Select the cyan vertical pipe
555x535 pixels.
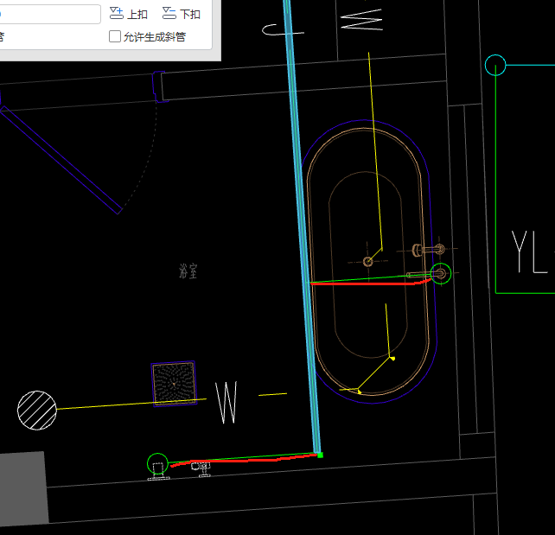click(x=301, y=226)
